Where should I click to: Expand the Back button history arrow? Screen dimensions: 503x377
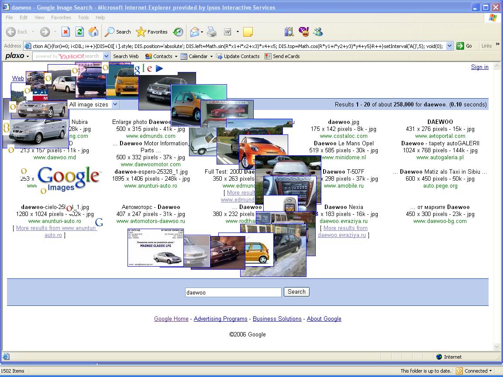(x=33, y=32)
